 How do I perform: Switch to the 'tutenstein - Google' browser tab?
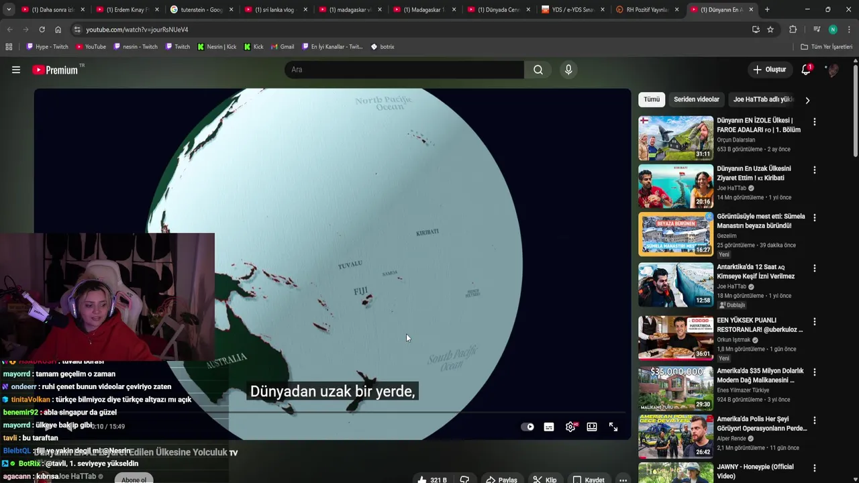(201, 9)
